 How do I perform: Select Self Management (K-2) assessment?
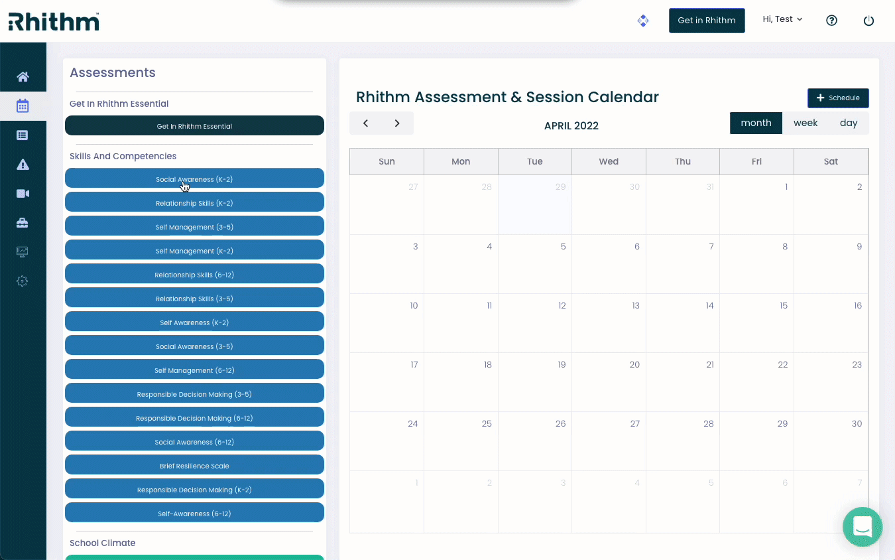click(194, 250)
